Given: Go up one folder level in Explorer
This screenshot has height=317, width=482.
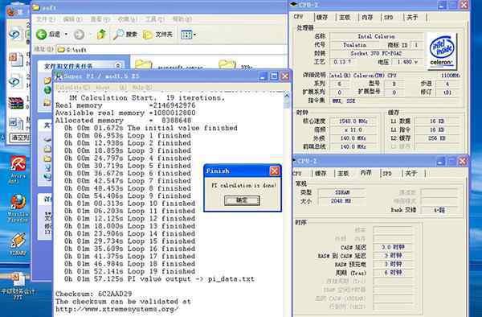Looking at the screenshot, I should point(101,34).
